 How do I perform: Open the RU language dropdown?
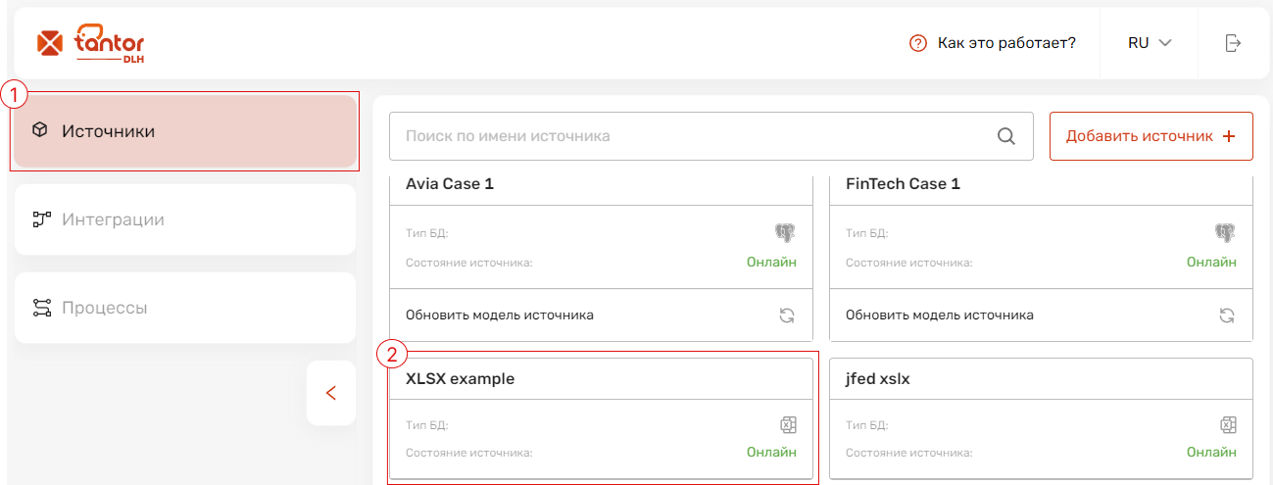point(1150,43)
